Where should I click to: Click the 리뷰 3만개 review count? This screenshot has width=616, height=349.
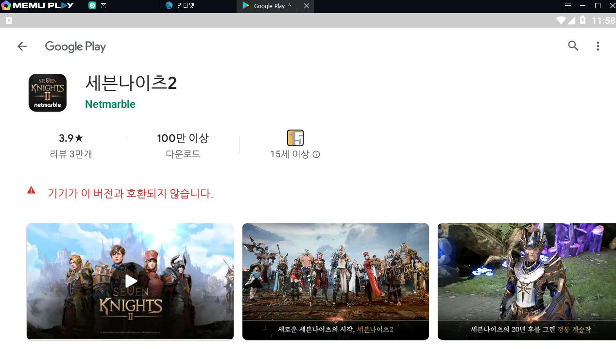click(71, 154)
